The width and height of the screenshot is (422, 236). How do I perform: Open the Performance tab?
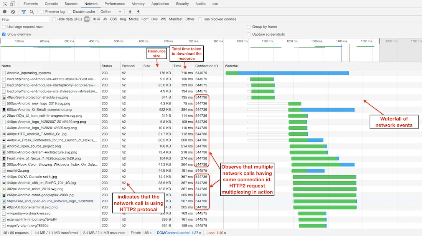click(x=114, y=4)
